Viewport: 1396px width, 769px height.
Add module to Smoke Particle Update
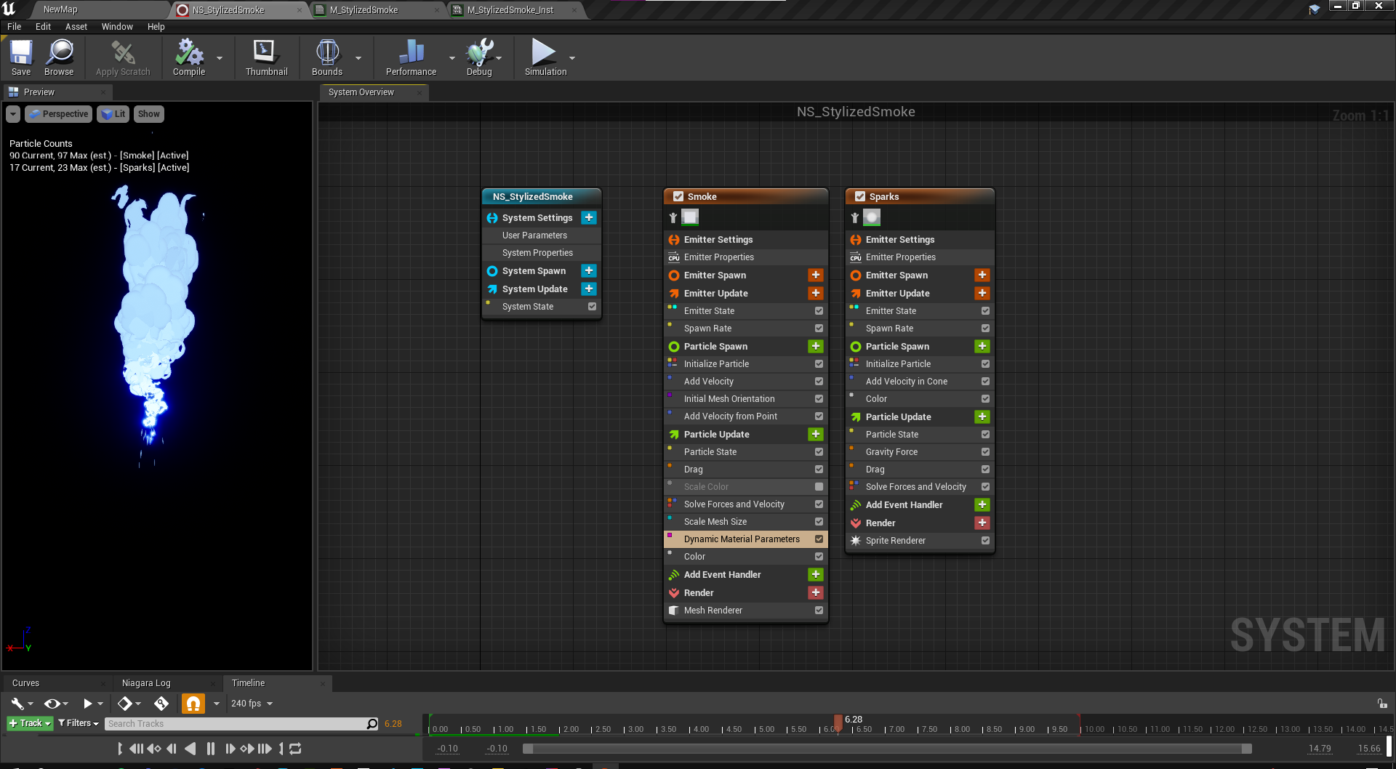tap(816, 434)
